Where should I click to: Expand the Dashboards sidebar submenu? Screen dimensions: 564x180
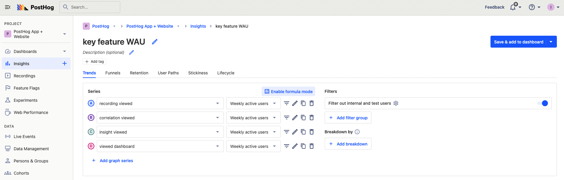click(x=65, y=51)
